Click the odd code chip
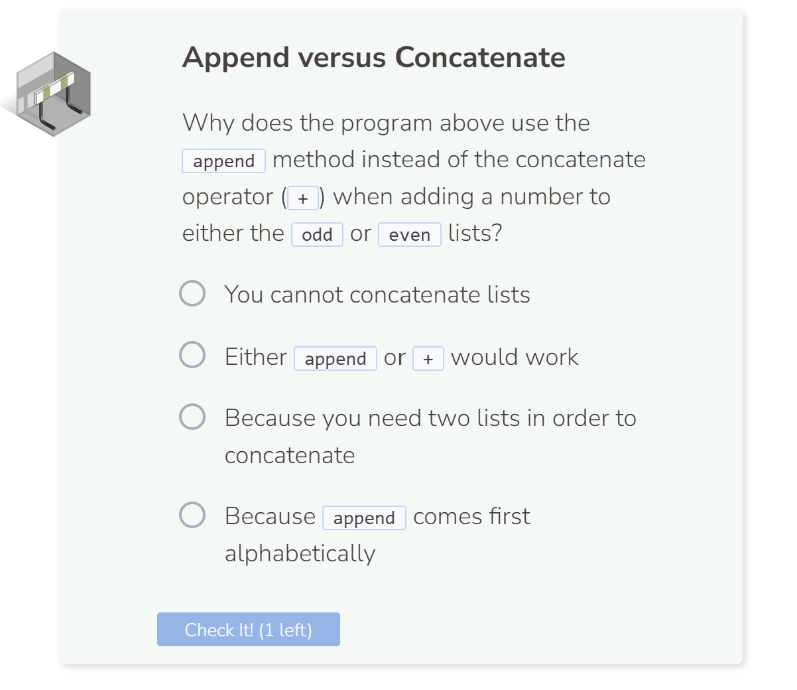This screenshot has height=690, width=797. coord(318,234)
